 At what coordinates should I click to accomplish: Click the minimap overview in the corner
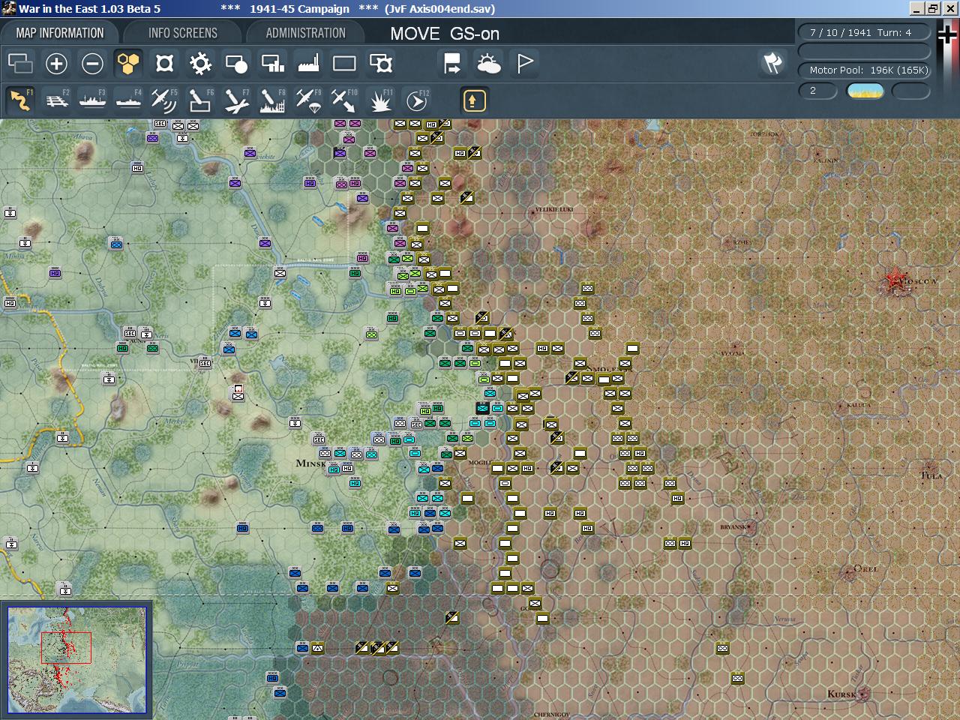click(76, 660)
